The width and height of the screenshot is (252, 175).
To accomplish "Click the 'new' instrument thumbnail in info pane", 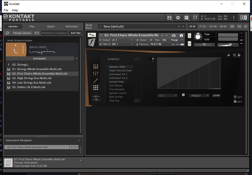I will tap(8, 163).
